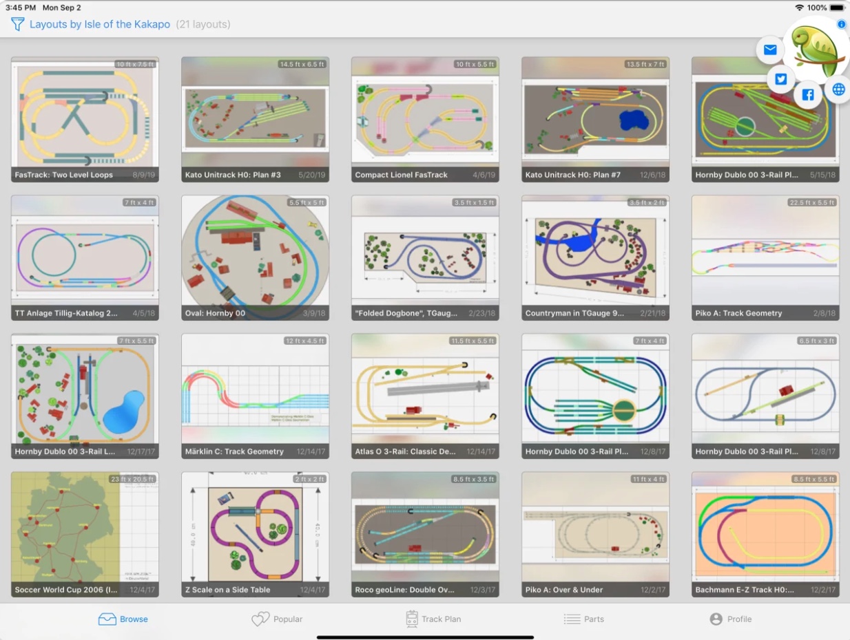850x640 pixels.
Task: Tap the email envelope icon
Action: click(x=770, y=50)
